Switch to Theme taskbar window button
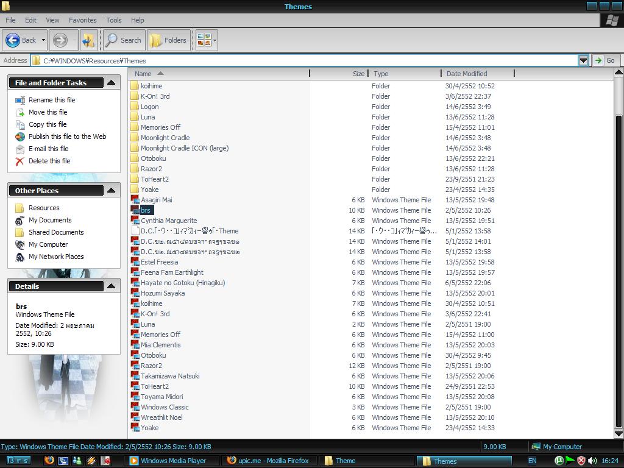Screen dimensions: 624x468 click(366, 461)
